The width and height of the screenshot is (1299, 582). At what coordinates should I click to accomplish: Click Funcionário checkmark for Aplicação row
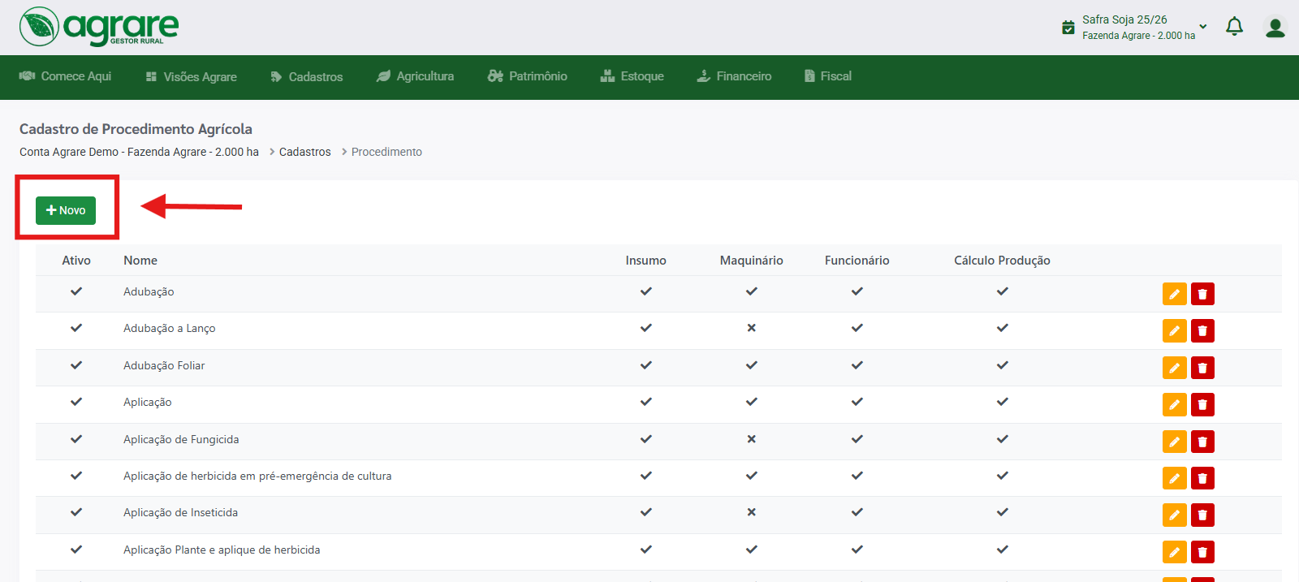coord(857,402)
